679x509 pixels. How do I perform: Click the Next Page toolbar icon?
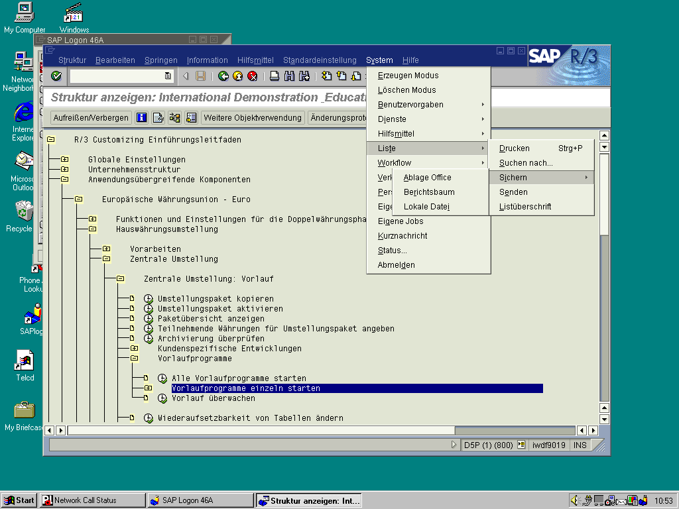click(356, 76)
